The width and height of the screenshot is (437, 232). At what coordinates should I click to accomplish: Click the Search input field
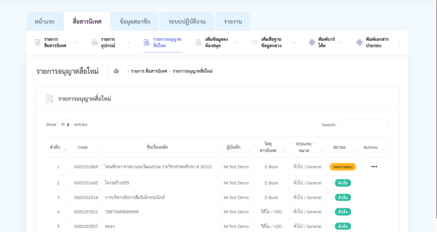point(363,125)
